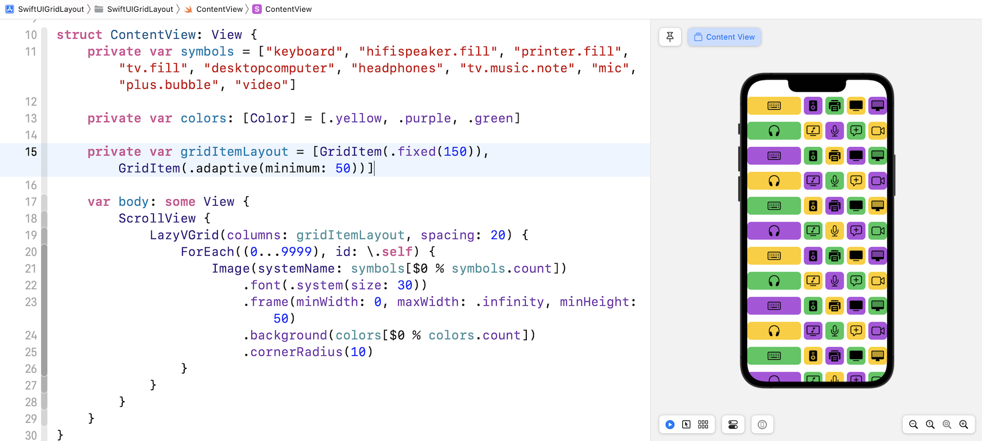The image size is (982, 441).
Task: Zoom preview to 100% actual size
Action: [930, 425]
